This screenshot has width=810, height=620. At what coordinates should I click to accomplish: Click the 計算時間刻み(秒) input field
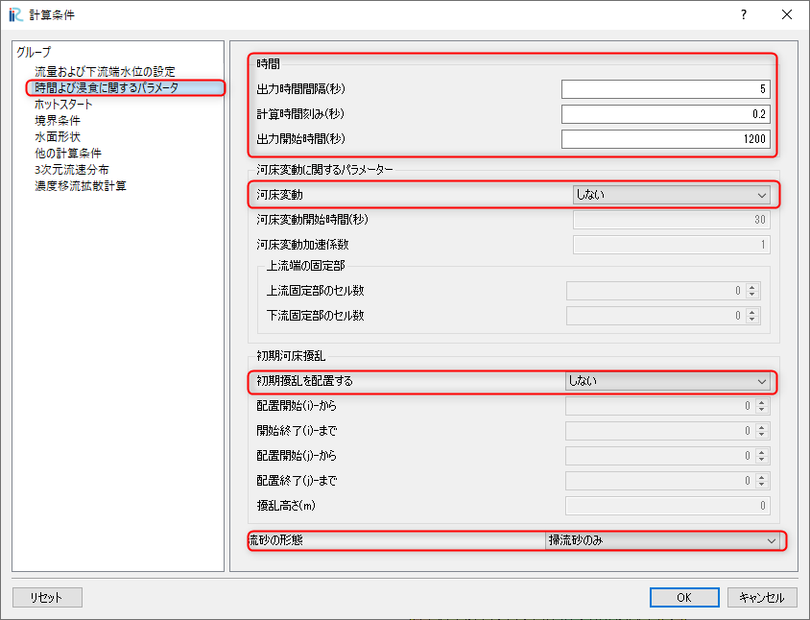(666, 113)
